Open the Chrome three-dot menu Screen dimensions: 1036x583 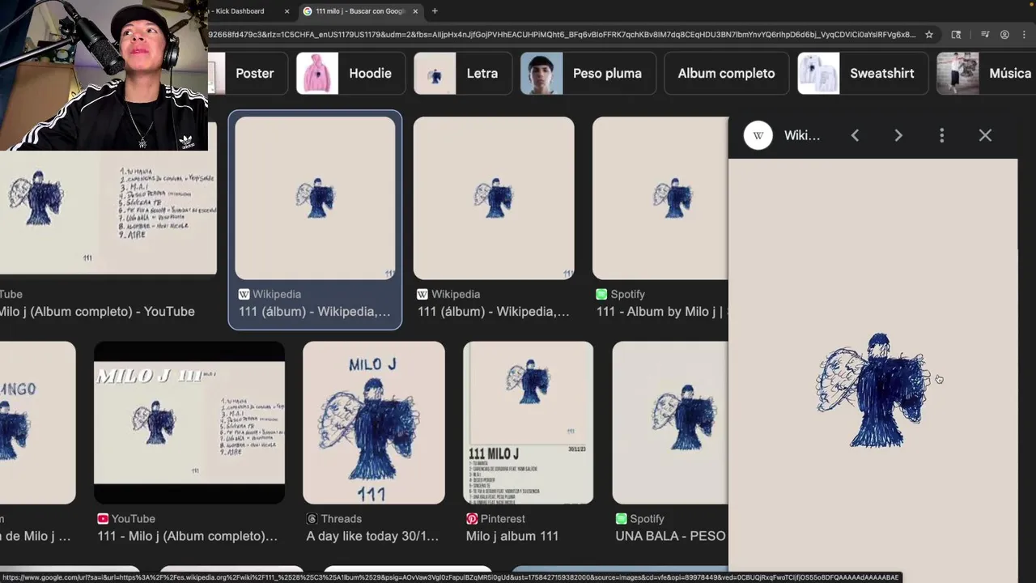pos(1023,35)
